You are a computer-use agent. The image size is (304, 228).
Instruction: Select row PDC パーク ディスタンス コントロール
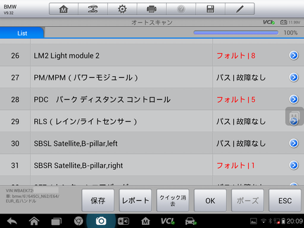pos(152,99)
